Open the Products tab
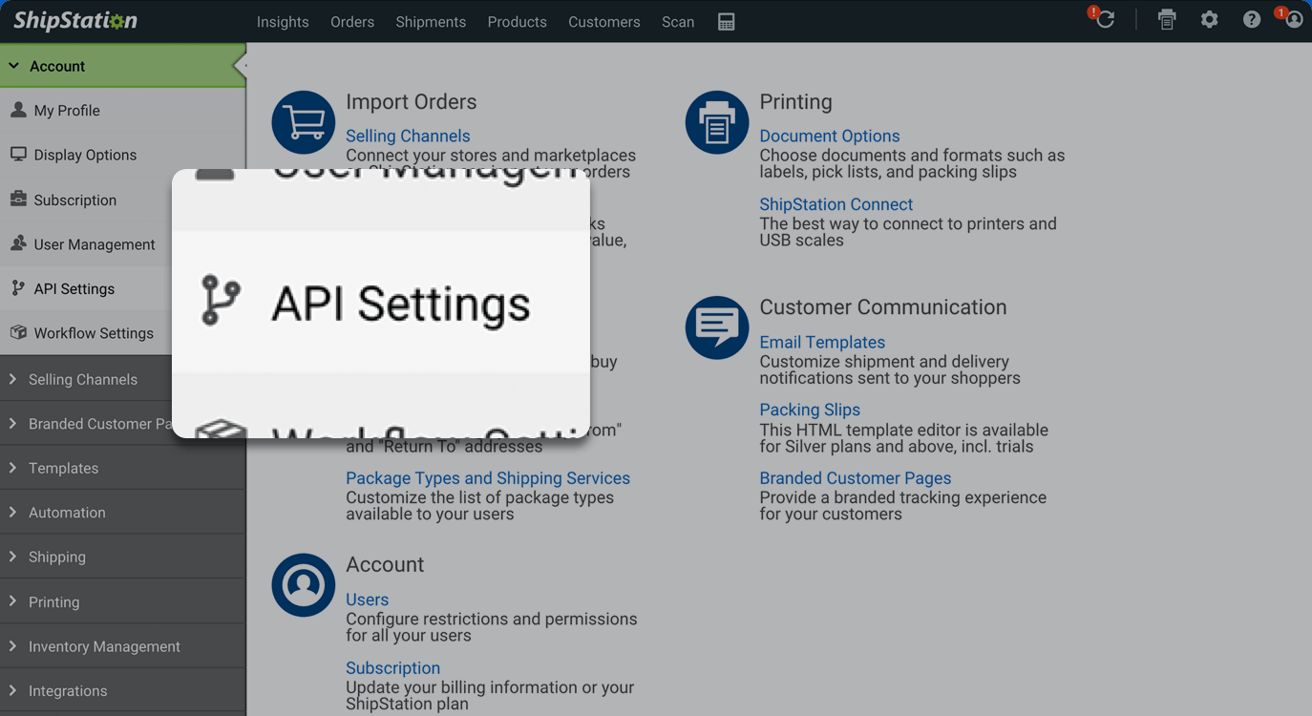The height and width of the screenshot is (716, 1312). 517,22
